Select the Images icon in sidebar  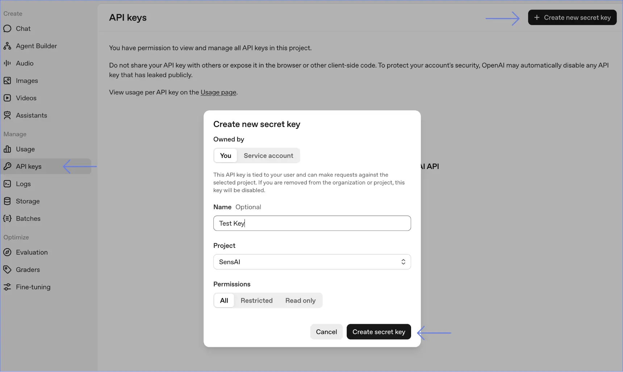[7, 81]
